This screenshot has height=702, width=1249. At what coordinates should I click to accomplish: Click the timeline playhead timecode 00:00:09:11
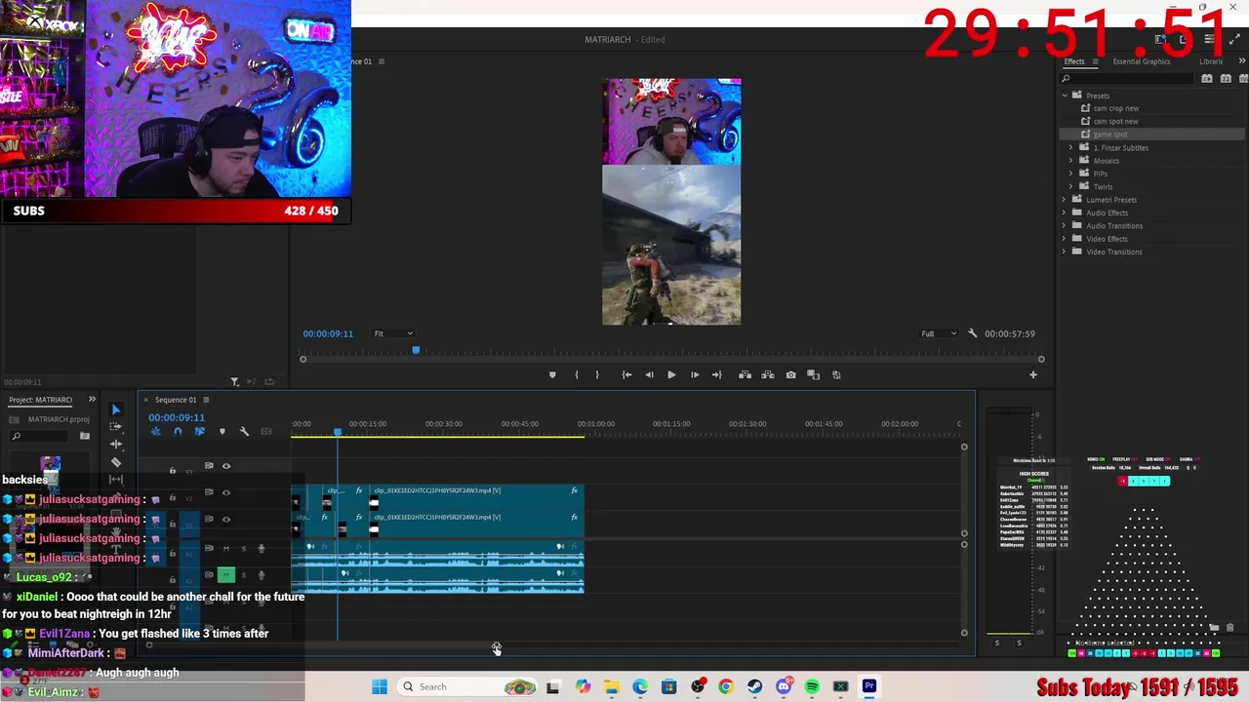point(177,417)
